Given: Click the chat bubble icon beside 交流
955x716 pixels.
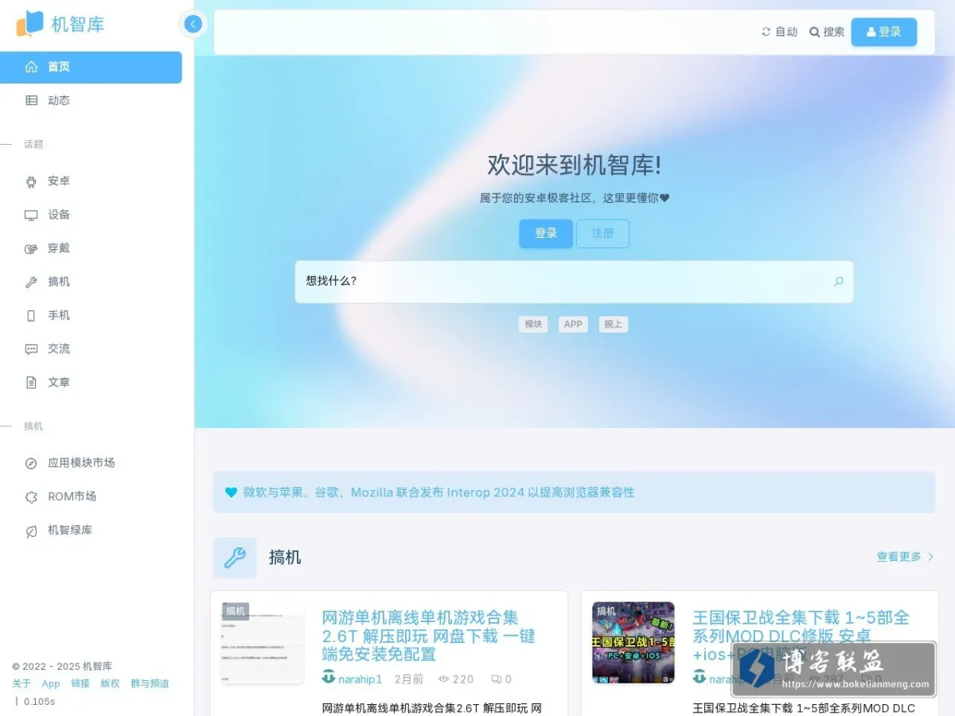Looking at the screenshot, I should coord(31,349).
